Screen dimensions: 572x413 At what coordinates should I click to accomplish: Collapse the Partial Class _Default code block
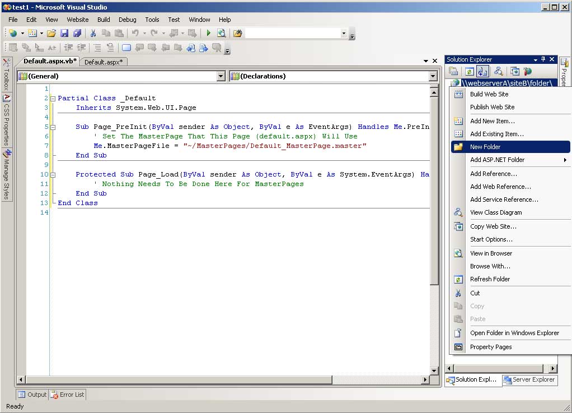[53, 98]
